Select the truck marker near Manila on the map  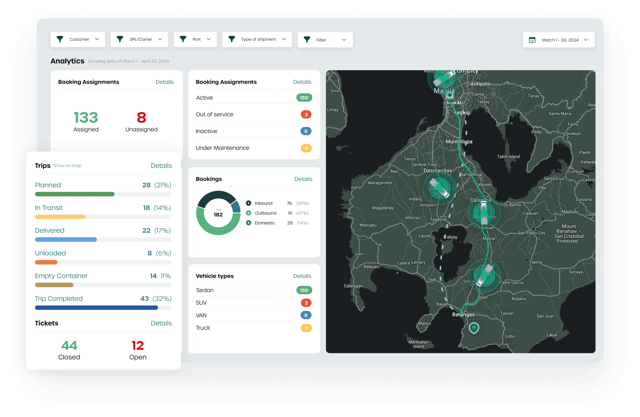tap(443, 79)
